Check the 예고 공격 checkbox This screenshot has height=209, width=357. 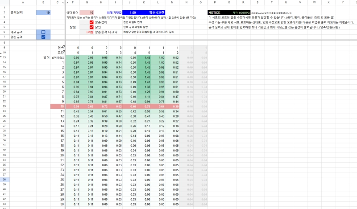point(43,32)
